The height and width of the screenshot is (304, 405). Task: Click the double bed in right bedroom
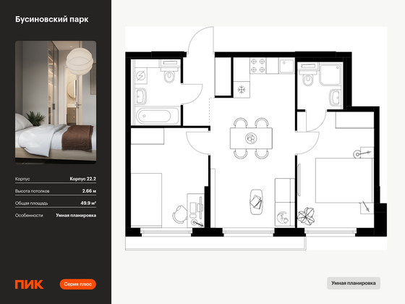click(344, 180)
